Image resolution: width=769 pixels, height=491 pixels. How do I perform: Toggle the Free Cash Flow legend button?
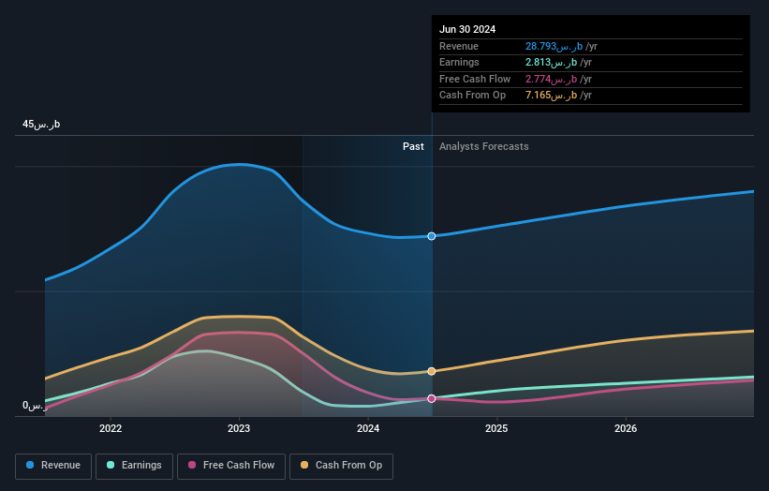coord(231,466)
